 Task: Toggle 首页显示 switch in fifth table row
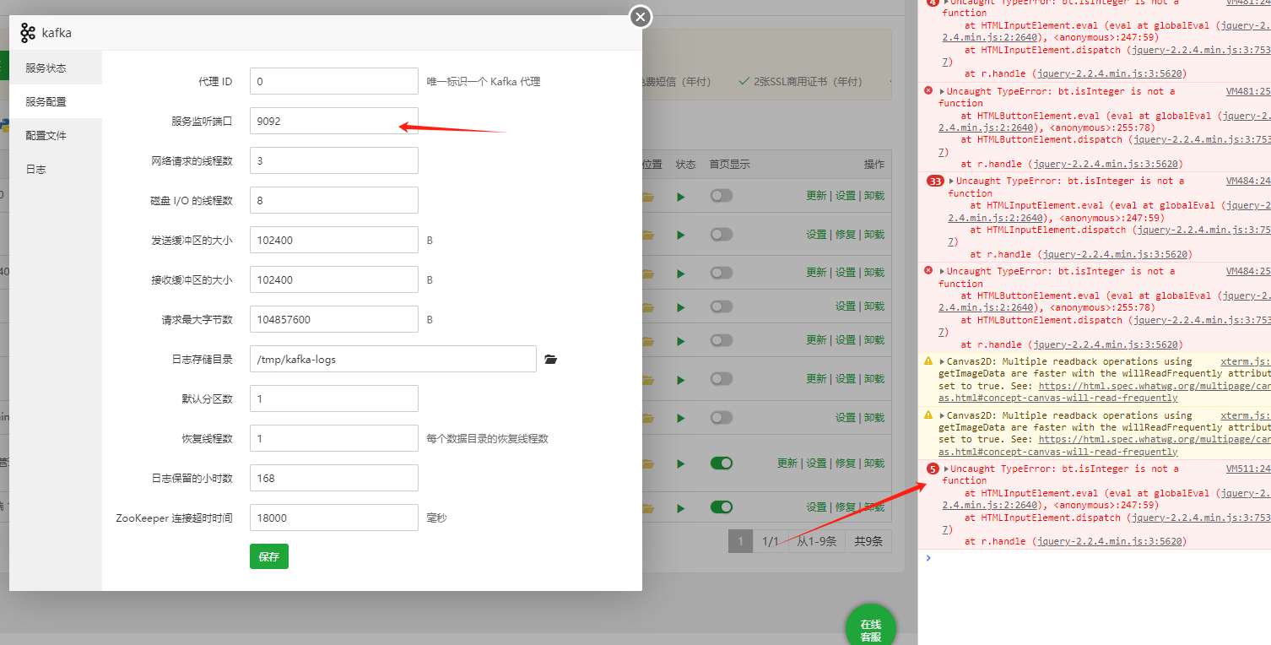pyautogui.click(x=721, y=339)
